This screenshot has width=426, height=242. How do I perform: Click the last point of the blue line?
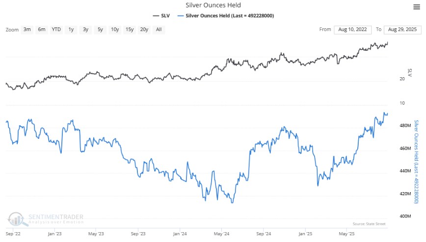[387, 114]
